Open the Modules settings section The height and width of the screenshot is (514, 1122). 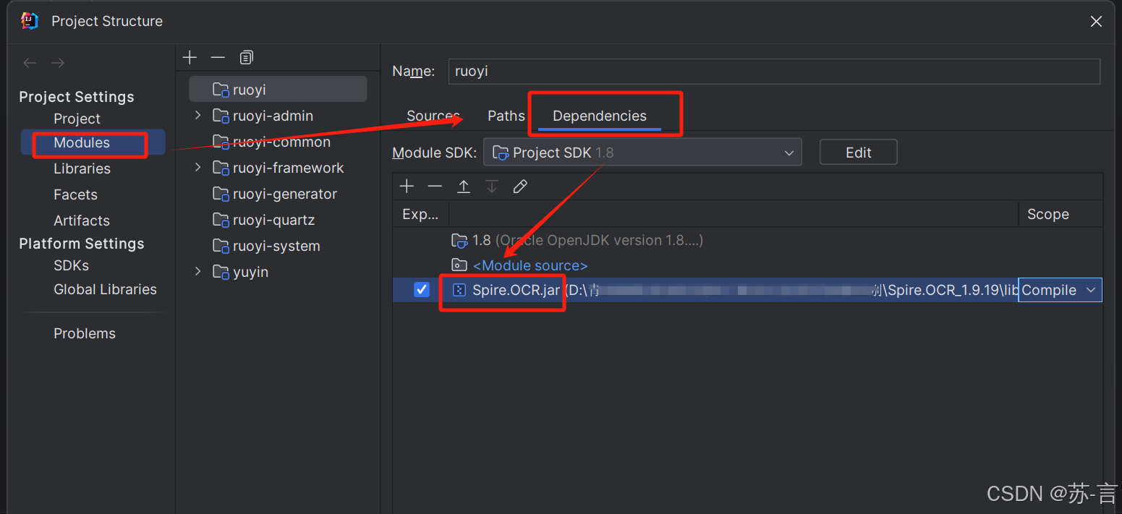pos(82,142)
